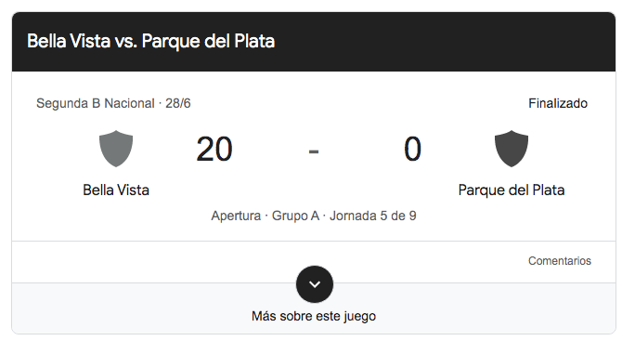Screen dimensions: 635x354
Task: Click the header title Bella Vista vs. Parque del Plata
Action: [x=150, y=41]
